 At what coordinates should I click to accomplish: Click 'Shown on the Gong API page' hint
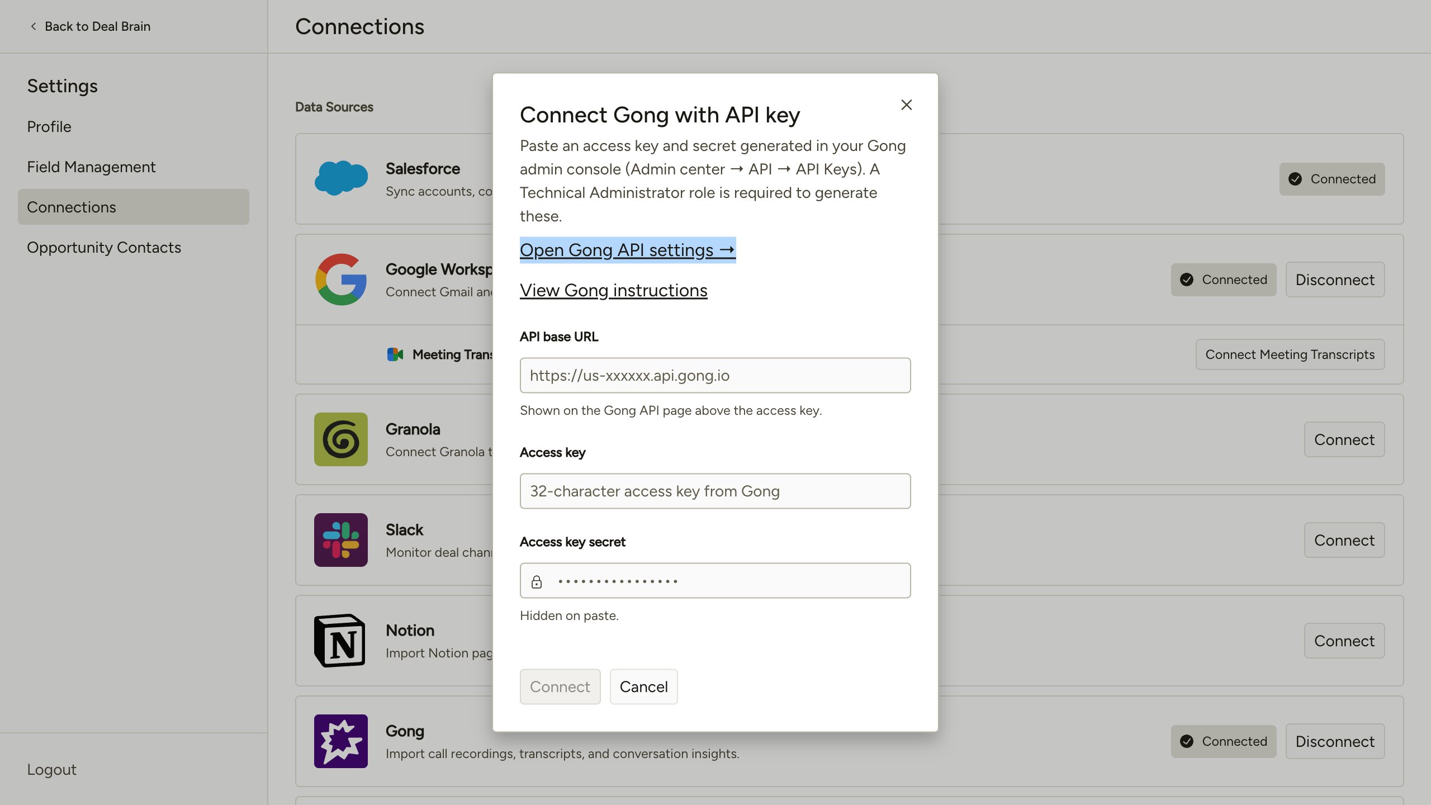coord(671,410)
